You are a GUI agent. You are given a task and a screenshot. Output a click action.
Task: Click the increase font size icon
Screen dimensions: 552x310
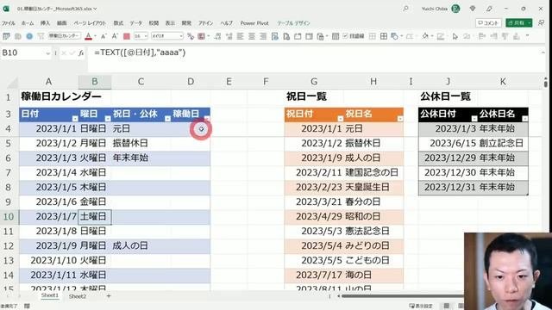pos(115,36)
